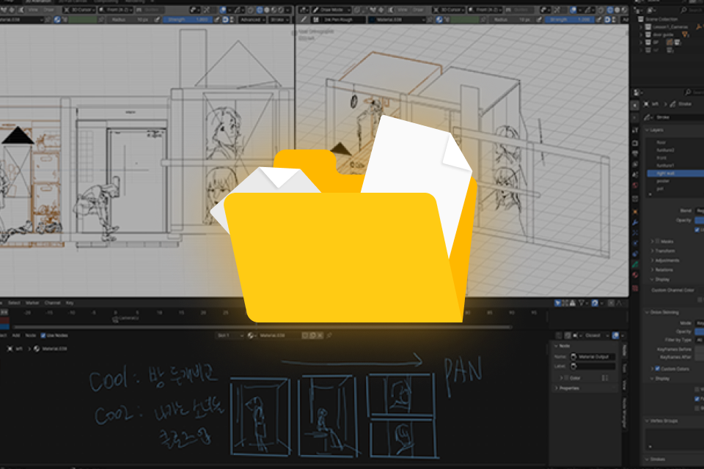Click the timeline filter funnel icon
The width and height of the screenshot is (704, 469).
point(582,303)
